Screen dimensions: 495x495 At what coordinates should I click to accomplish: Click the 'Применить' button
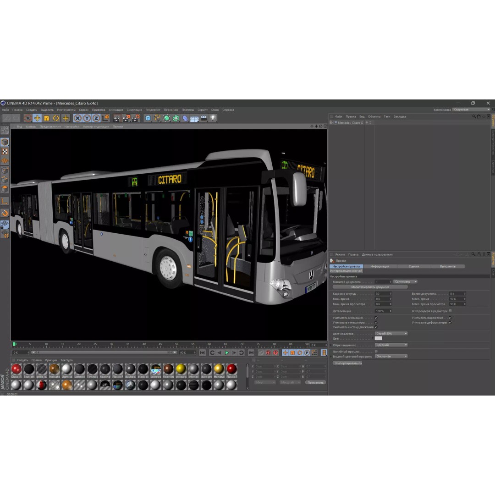click(315, 382)
